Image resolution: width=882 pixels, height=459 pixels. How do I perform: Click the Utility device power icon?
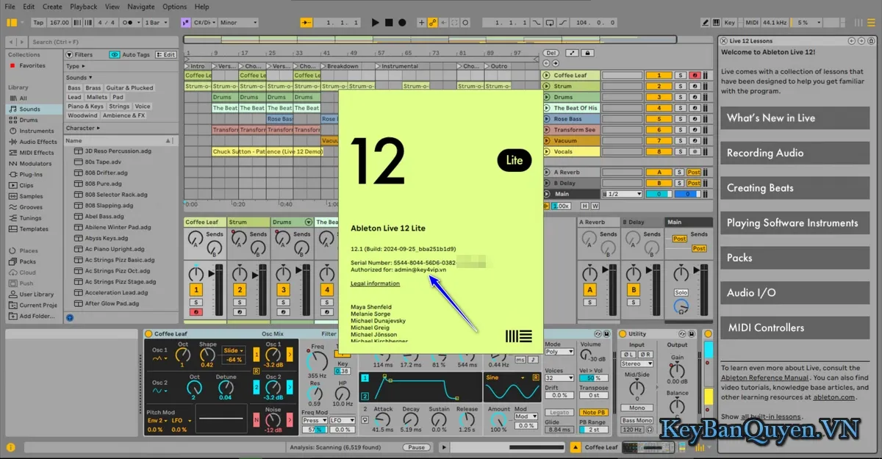click(x=622, y=333)
